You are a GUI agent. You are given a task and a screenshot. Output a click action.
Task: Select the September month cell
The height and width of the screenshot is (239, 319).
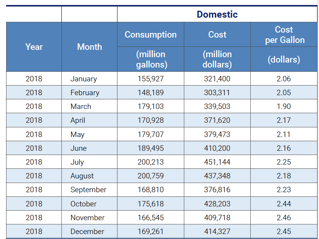(88, 190)
